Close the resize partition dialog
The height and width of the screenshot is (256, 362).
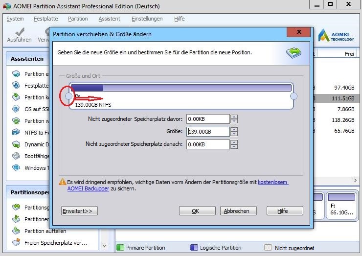(299, 32)
